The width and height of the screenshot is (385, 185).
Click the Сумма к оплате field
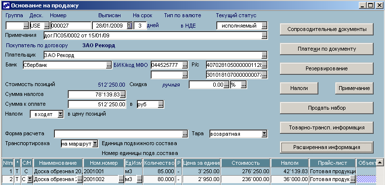point(97,104)
